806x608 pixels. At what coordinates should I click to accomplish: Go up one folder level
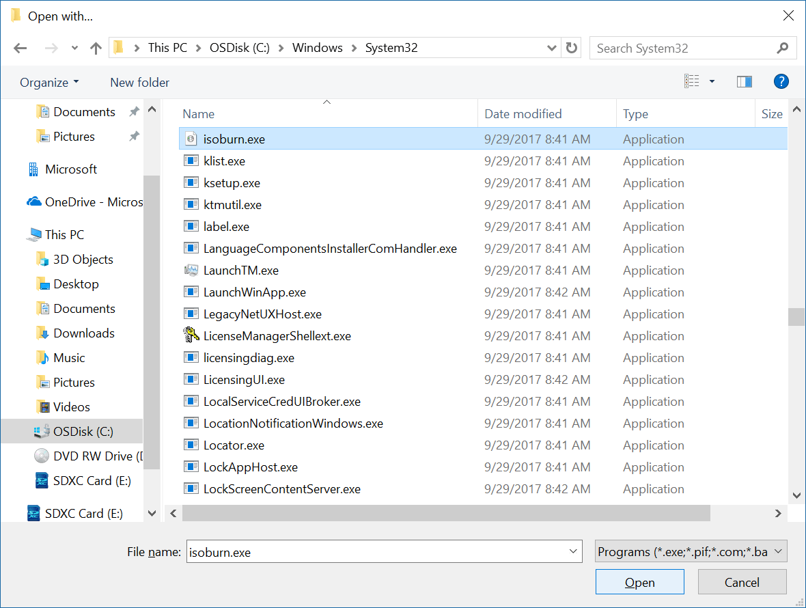point(96,48)
